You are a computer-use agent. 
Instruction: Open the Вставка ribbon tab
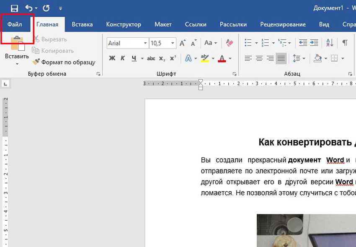coord(82,24)
